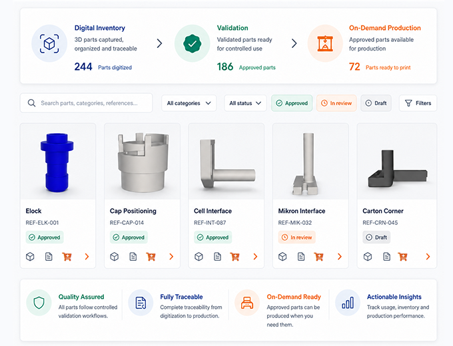Add Carton Corner to cart
The width and height of the screenshot is (453, 346).
tap(402, 257)
